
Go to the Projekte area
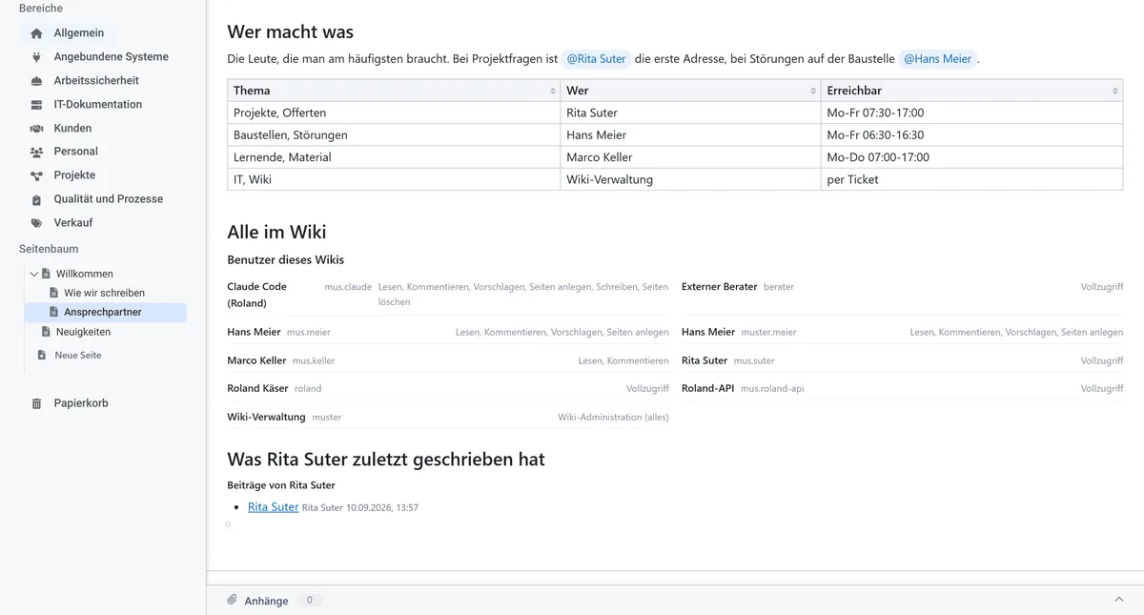coord(74,175)
